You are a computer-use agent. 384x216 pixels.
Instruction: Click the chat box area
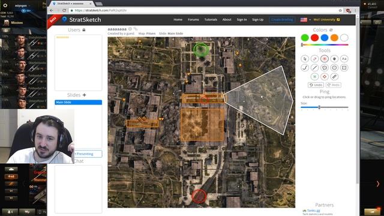pyautogui.click(x=79, y=189)
